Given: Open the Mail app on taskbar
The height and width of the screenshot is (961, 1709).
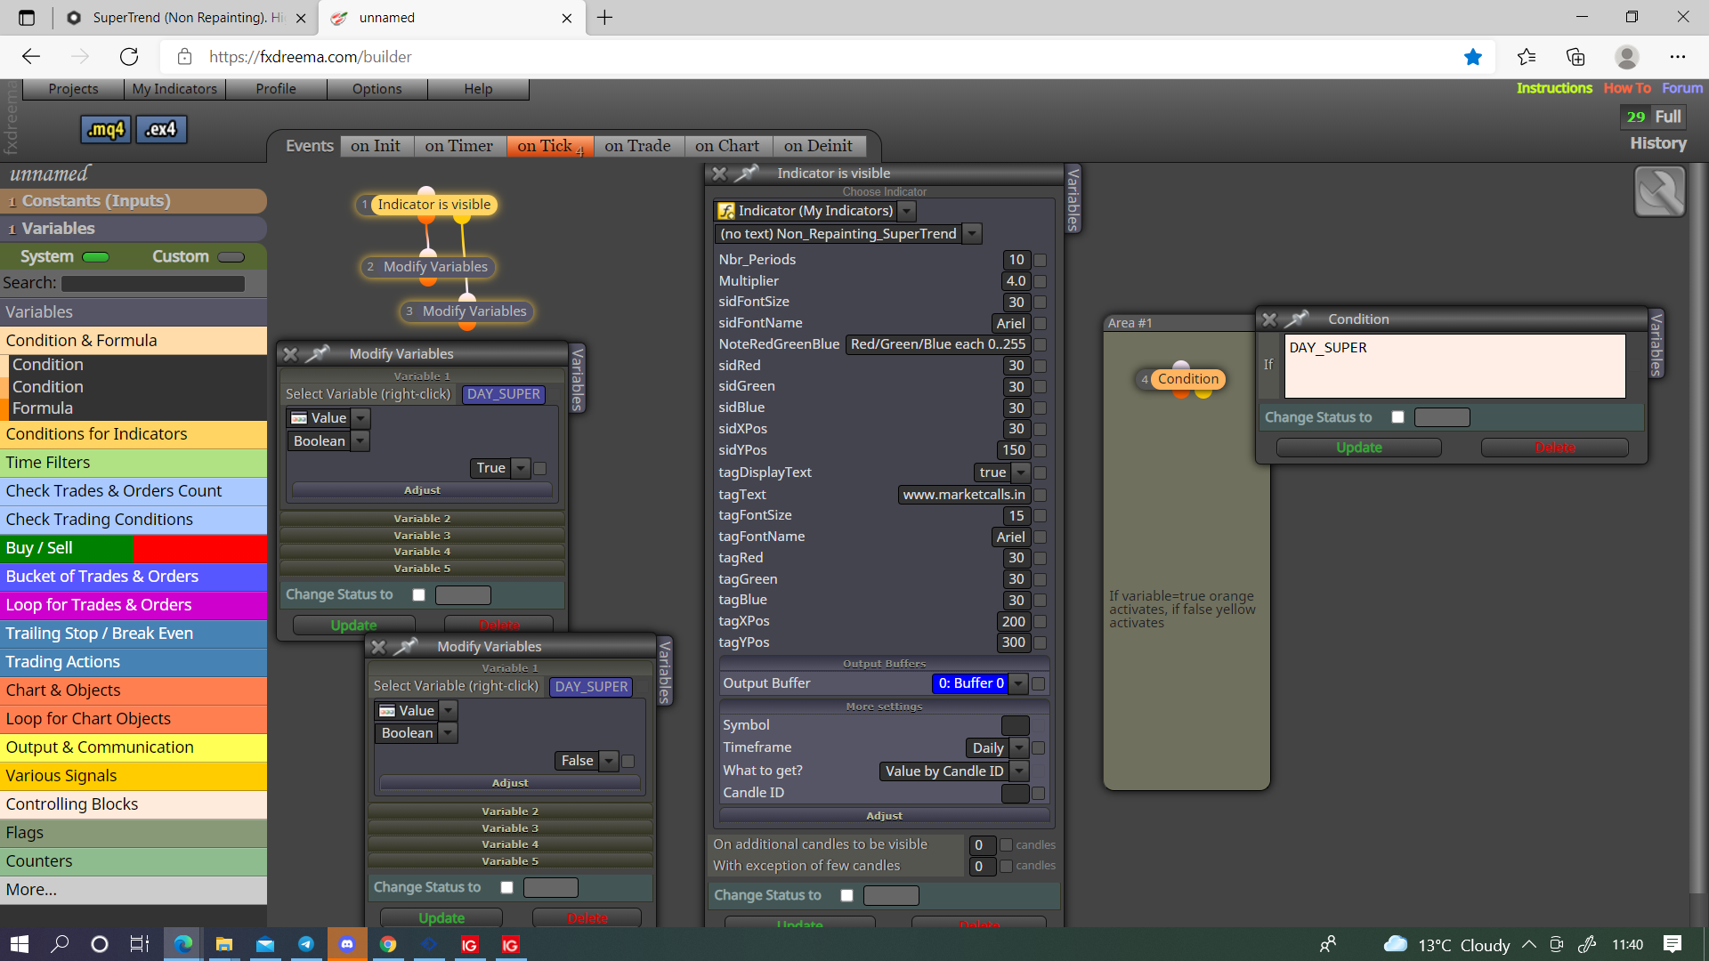Looking at the screenshot, I should 265,944.
